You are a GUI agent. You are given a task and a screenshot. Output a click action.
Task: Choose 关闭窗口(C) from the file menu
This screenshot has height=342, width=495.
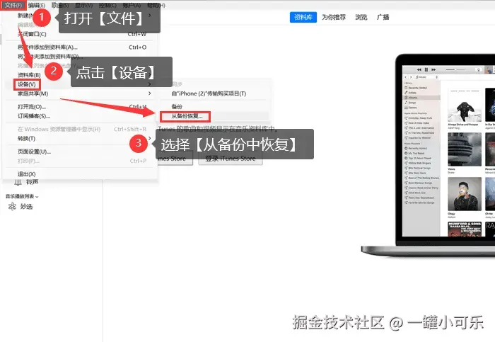[x=81, y=34]
